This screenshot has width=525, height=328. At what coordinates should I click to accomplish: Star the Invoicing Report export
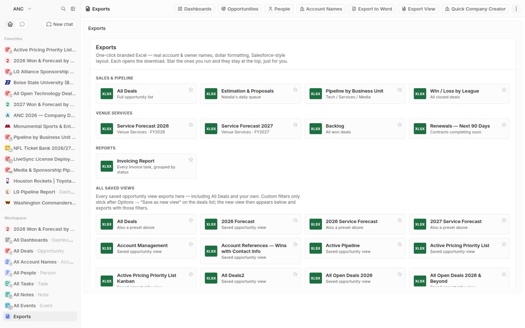[191, 160]
